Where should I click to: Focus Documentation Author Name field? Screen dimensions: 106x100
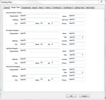click(76, 16)
